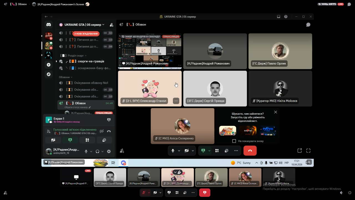Open soundboard icon in outer bottom control bar

point(185,192)
